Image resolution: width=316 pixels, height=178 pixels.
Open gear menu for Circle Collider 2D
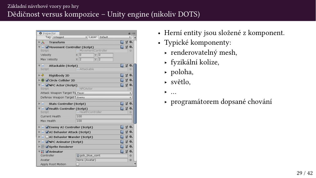[x=131, y=80]
